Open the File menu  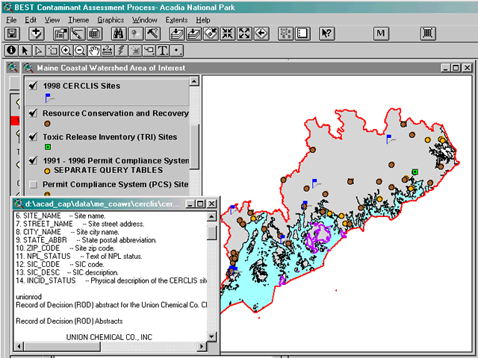(11, 20)
